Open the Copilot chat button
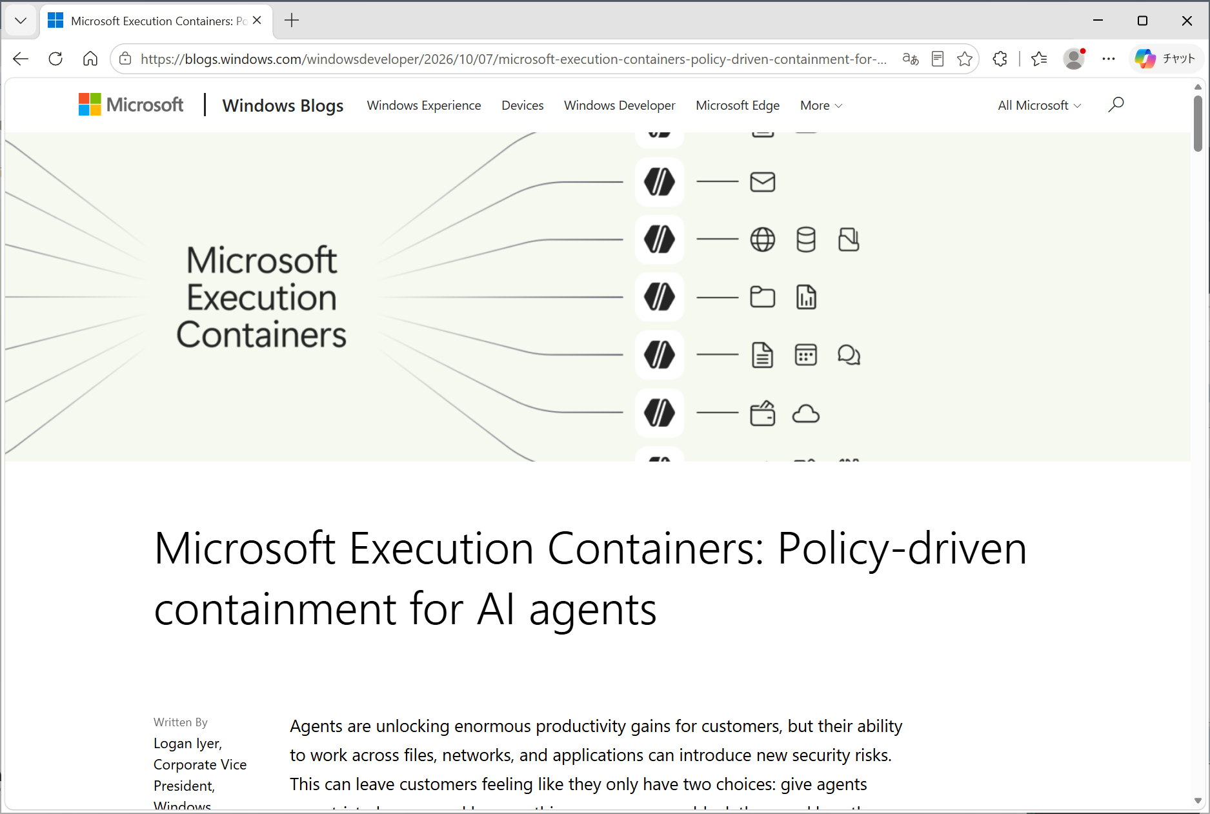This screenshot has width=1210, height=814. pyautogui.click(x=1166, y=59)
